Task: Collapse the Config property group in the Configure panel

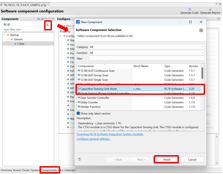Action: [61, 36]
